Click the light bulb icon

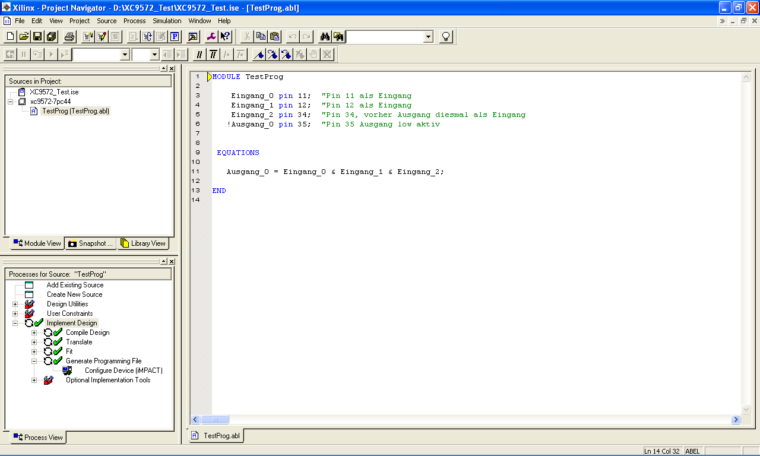[446, 37]
